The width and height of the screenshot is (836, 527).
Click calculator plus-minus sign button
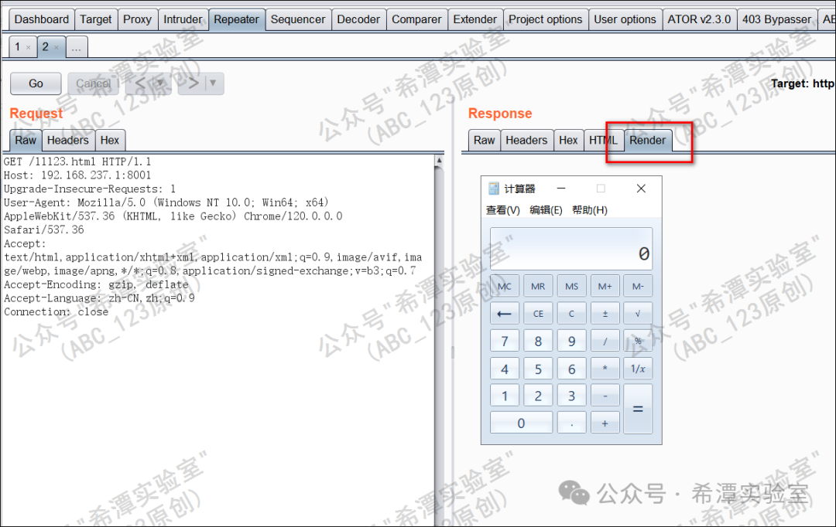[x=605, y=314]
